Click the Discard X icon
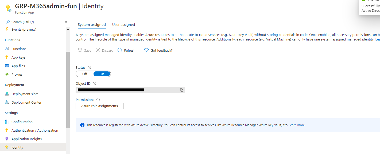Screen dimensions: 380x154 point(98,50)
